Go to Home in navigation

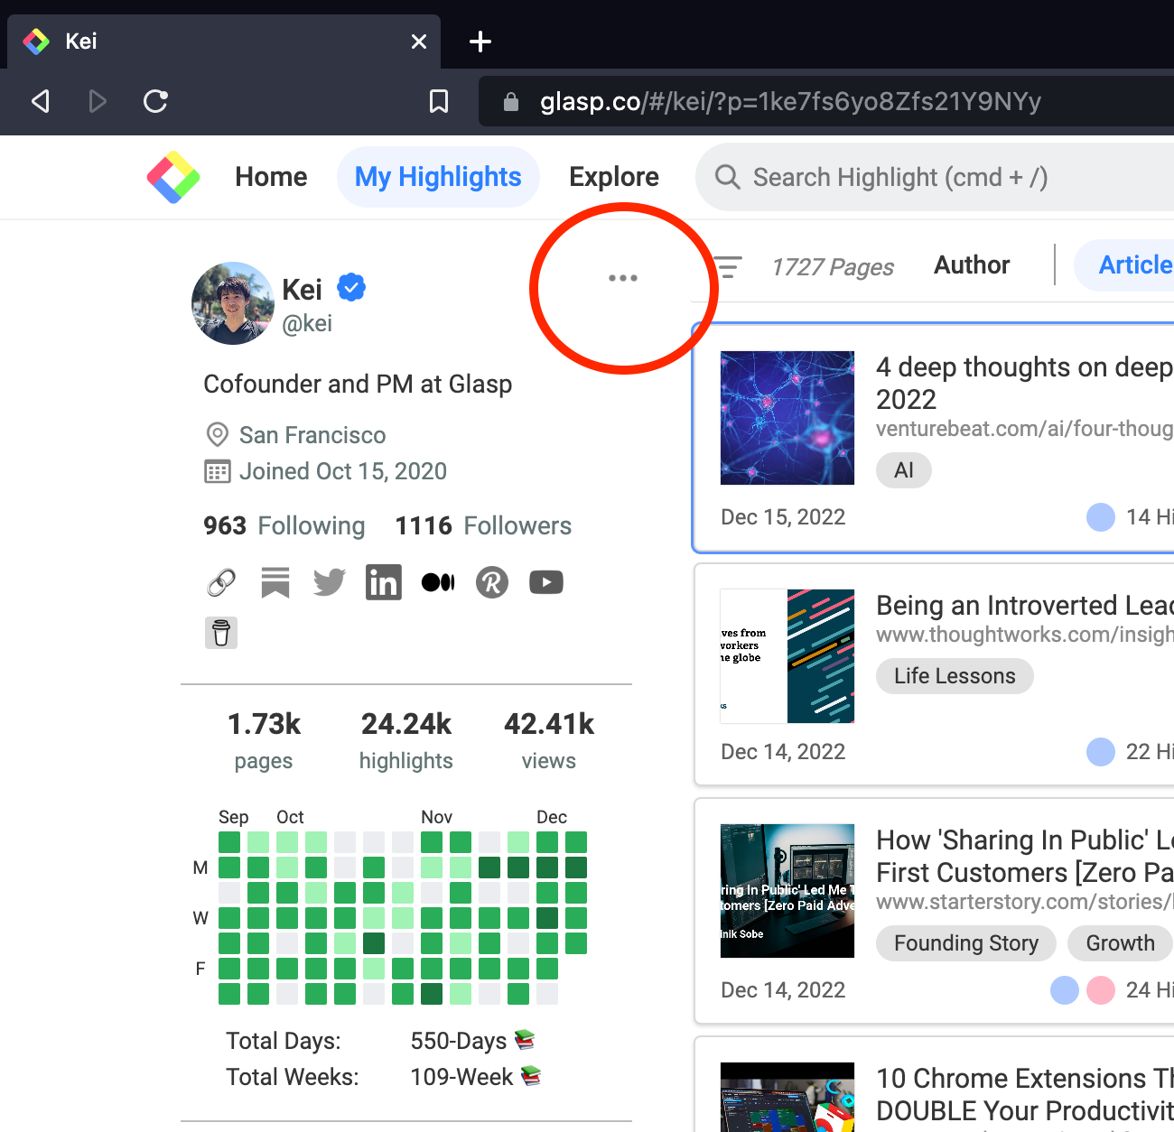(271, 177)
